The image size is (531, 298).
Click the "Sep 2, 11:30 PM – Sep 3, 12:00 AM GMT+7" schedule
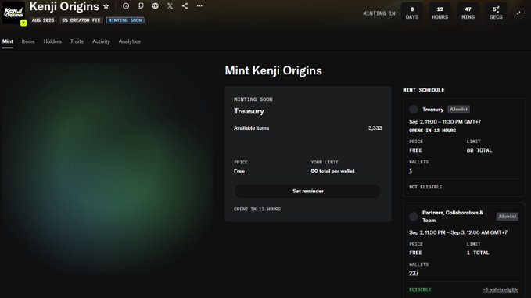click(458, 232)
